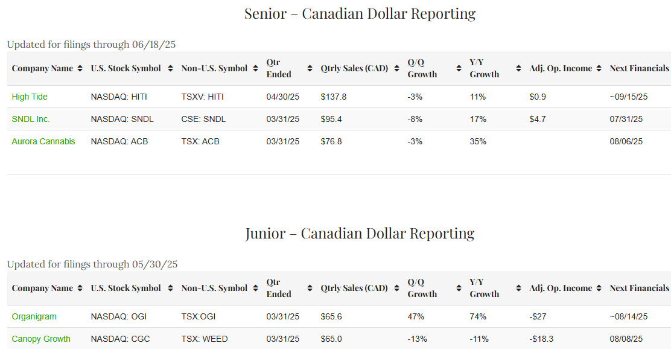671x349 pixels.
Task: Click the Senior Next Financials column header
Action: point(639,68)
